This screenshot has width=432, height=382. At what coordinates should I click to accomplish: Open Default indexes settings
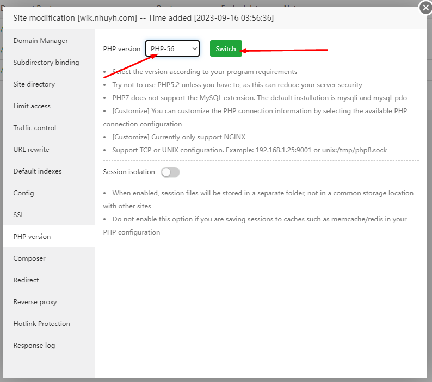click(49, 171)
